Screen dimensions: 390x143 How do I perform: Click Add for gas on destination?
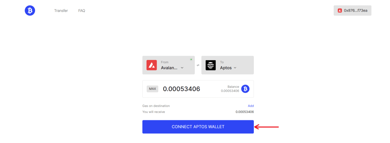click(x=251, y=106)
